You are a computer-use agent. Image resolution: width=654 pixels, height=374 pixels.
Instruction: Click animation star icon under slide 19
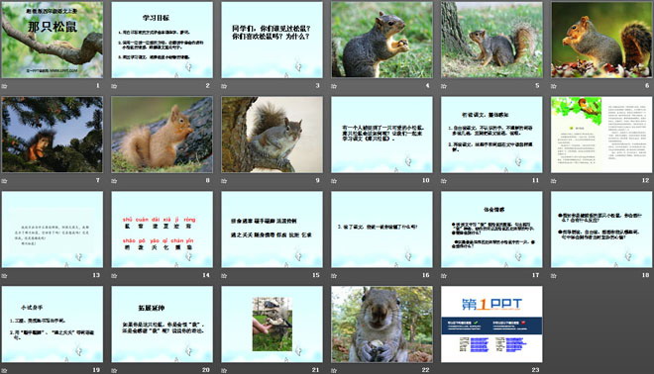5,370
